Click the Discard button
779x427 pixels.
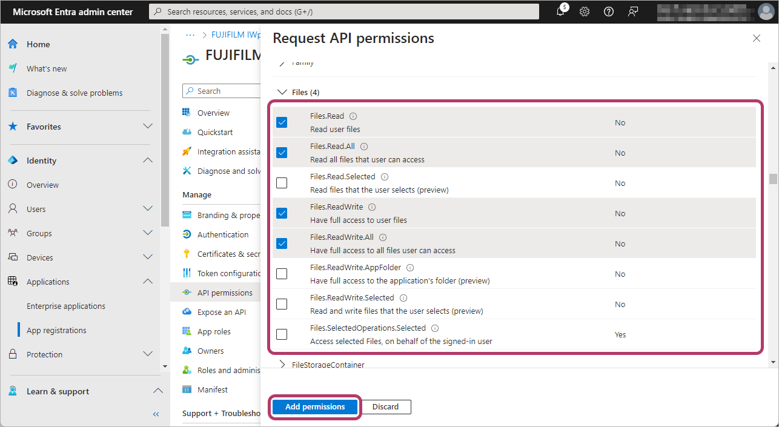(x=385, y=407)
